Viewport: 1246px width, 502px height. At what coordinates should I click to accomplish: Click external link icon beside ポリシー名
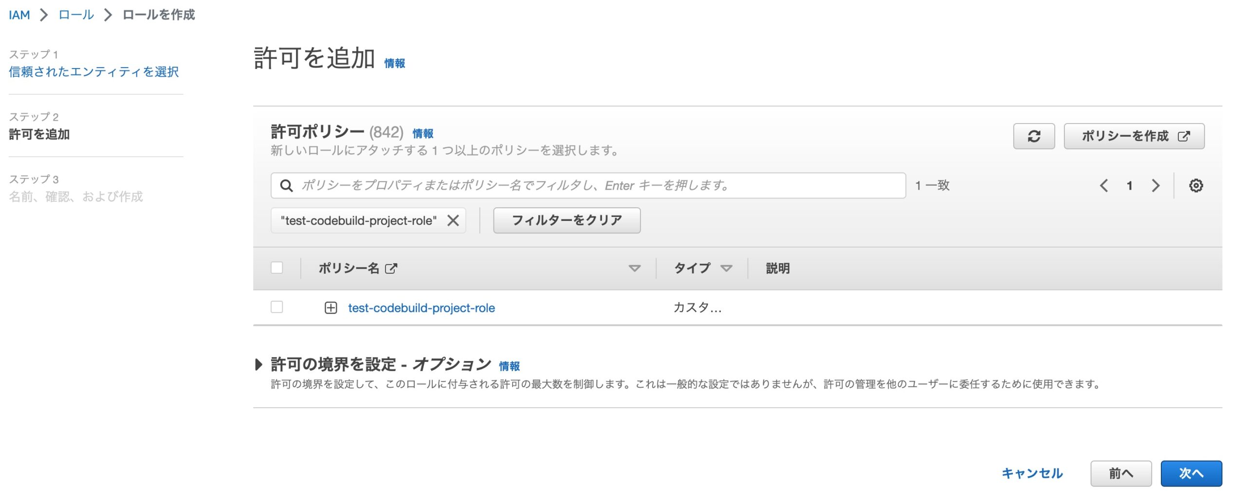pos(391,268)
